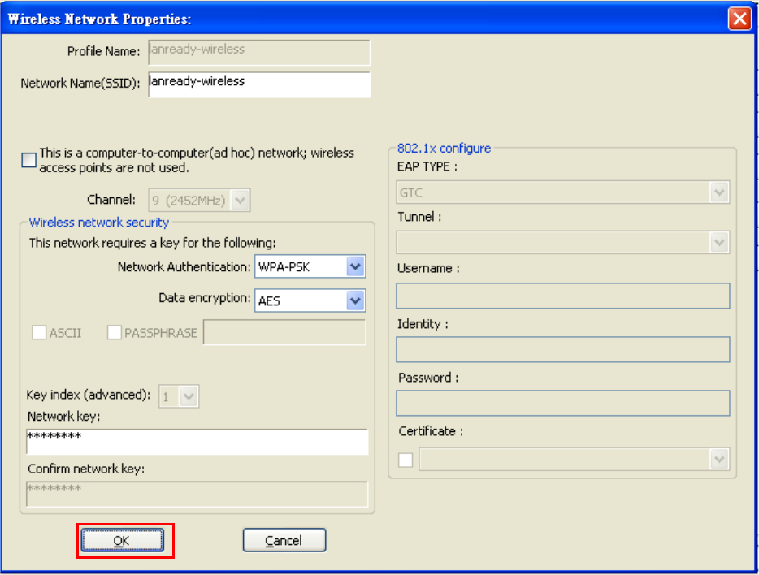Click the Identity field
This screenshot has height=575, width=759.
pos(563,350)
